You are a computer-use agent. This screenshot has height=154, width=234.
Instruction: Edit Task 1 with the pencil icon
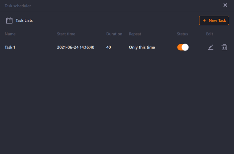point(211,47)
